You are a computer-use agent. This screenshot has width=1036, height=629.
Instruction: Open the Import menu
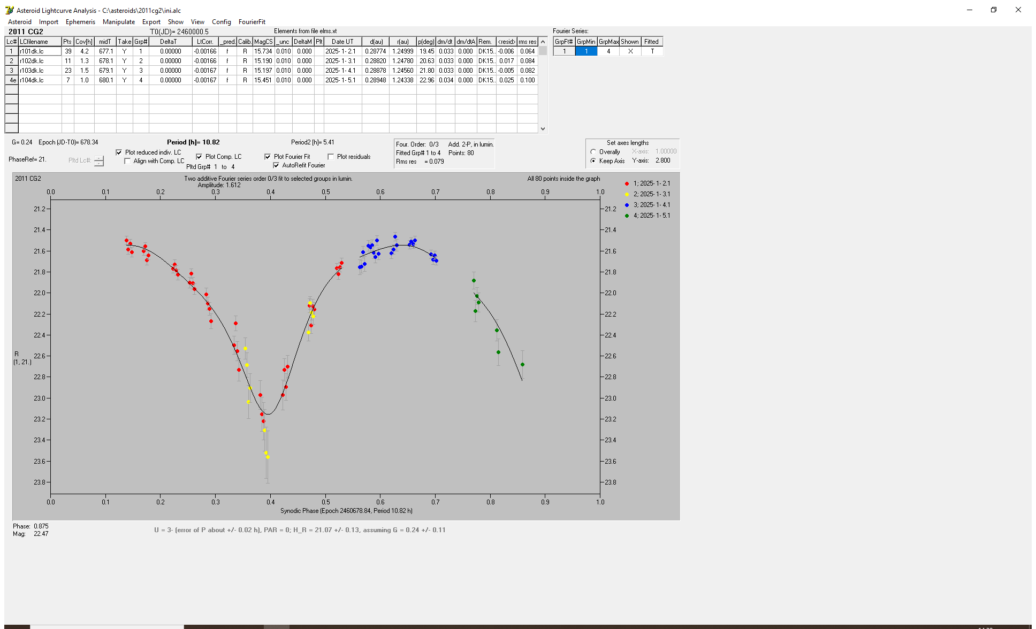click(49, 22)
